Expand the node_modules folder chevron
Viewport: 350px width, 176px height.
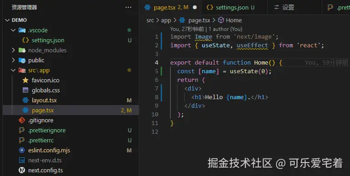coord(13,50)
